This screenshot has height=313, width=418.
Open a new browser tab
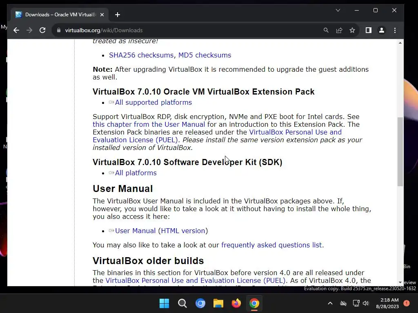click(x=118, y=15)
